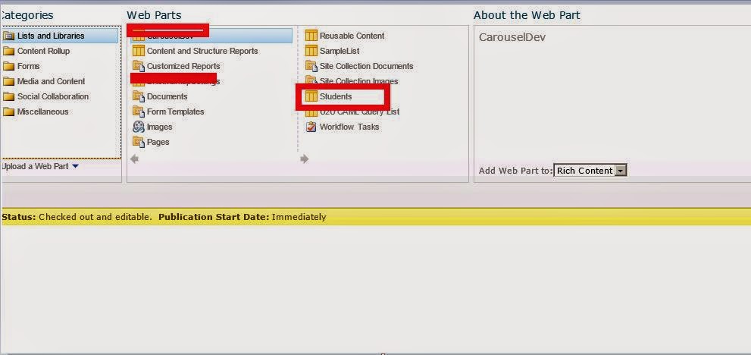Select the Workflow Tasks web part

349,127
